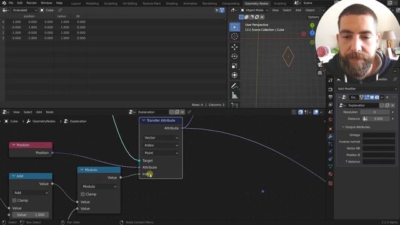400x225 pixels.
Task: Click pin icon in node editor header
Action: pos(189,112)
